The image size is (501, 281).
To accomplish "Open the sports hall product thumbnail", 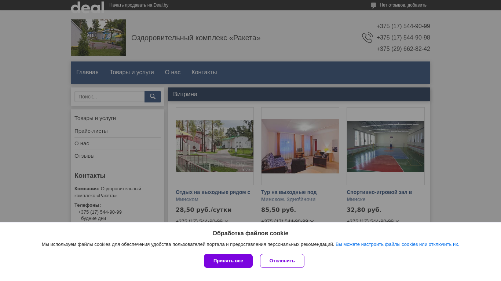I will pyautogui.click(x=385, y=146).
